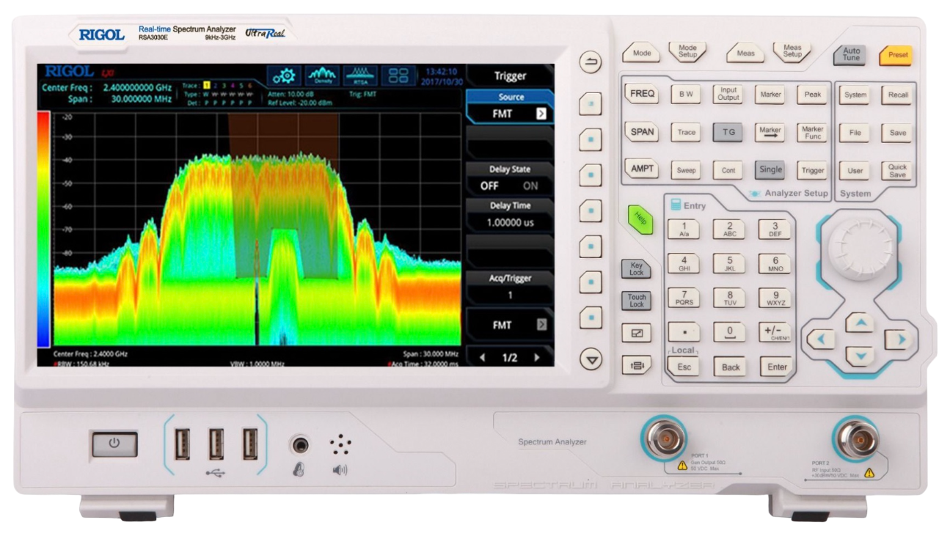Screen dimensions: 939x536
Task: Expand the Source FMT arrow
Action: click(541, 114)
